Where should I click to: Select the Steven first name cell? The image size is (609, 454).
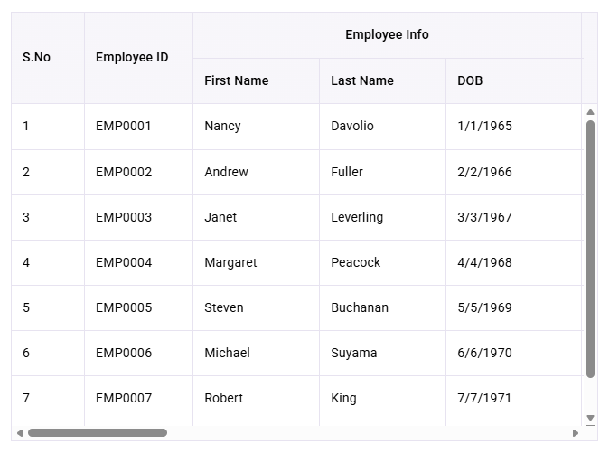tap(256, 307)
